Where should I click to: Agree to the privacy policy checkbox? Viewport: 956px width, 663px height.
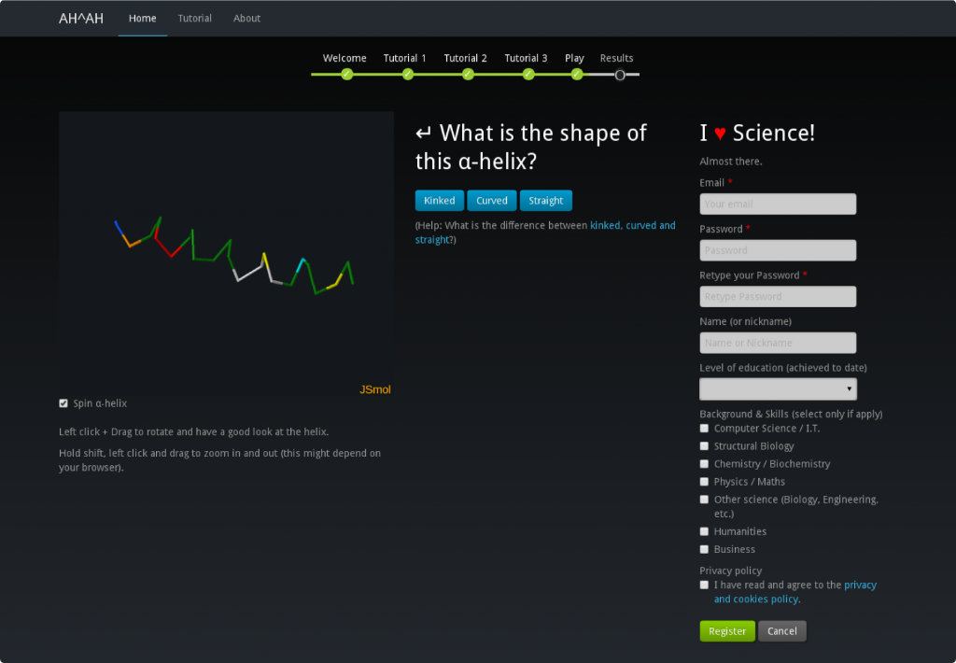coord(704,585)
